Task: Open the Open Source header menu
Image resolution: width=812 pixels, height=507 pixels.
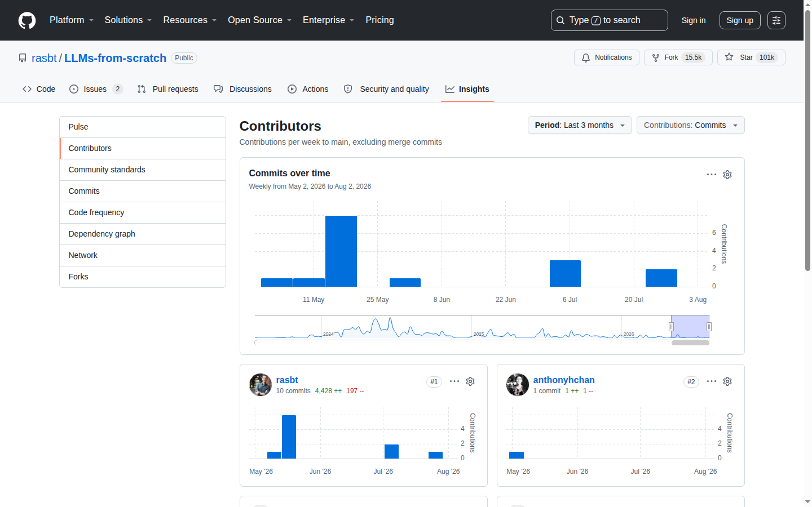Action: 260,20
